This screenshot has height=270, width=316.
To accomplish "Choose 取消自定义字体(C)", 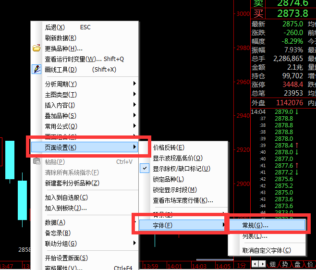I will pyautogui.click(x=267, y=250).
